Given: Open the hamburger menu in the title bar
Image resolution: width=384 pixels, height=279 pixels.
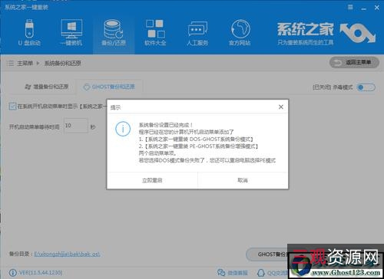Looking at the screenshot, I should tap(350, 7).
